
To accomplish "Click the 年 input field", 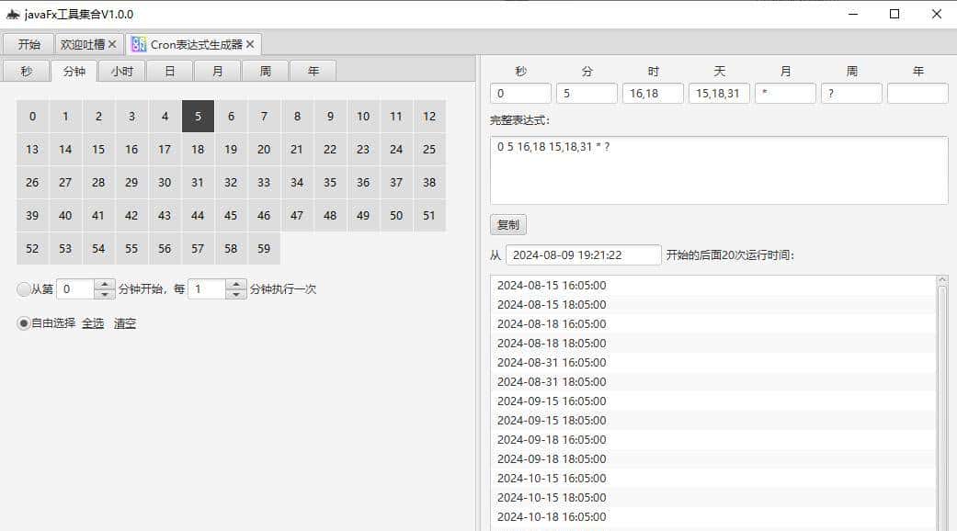I will pos(917,93).
